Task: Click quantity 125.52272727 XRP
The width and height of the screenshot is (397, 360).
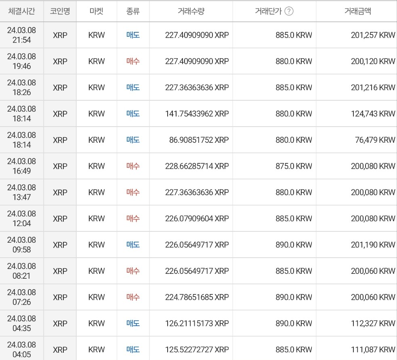Action: (197, 349)
